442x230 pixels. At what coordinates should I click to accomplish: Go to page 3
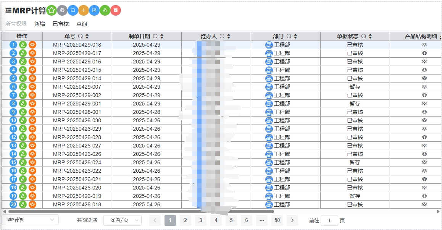201,220
